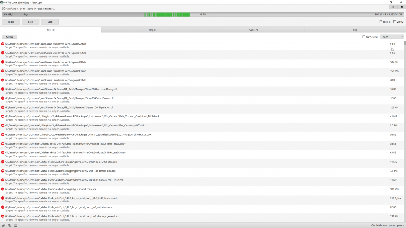
Task: Click the 22 KB size value
Action: 393,207
